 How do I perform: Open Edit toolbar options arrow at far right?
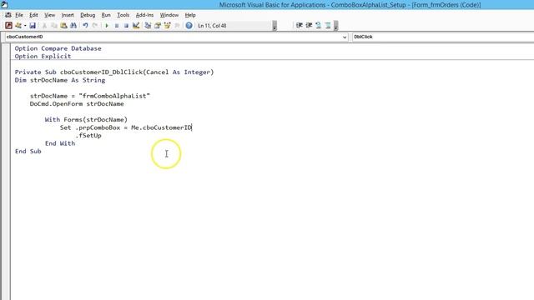(335, 26)
